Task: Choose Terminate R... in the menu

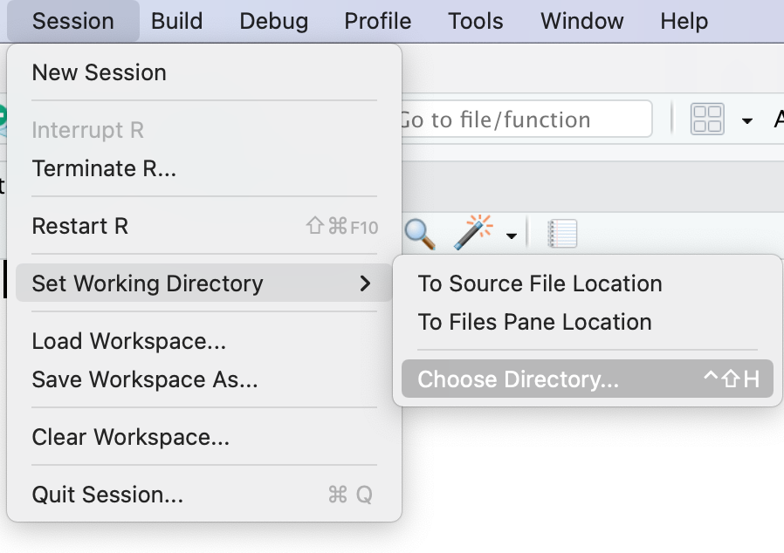Action: click(104, 168)
